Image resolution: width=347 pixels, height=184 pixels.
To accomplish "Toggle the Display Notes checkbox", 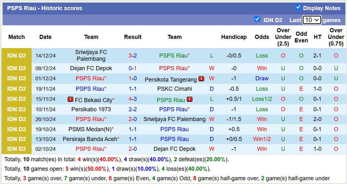I will [298, 7].
